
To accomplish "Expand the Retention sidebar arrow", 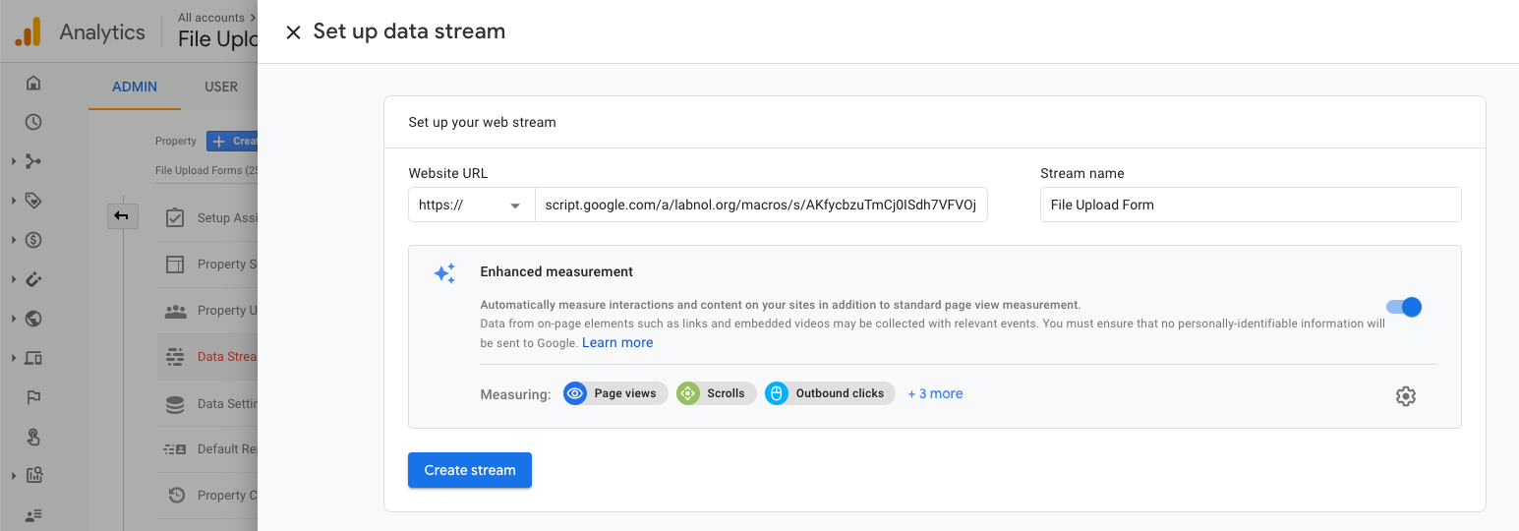I will tap(14, 279).
